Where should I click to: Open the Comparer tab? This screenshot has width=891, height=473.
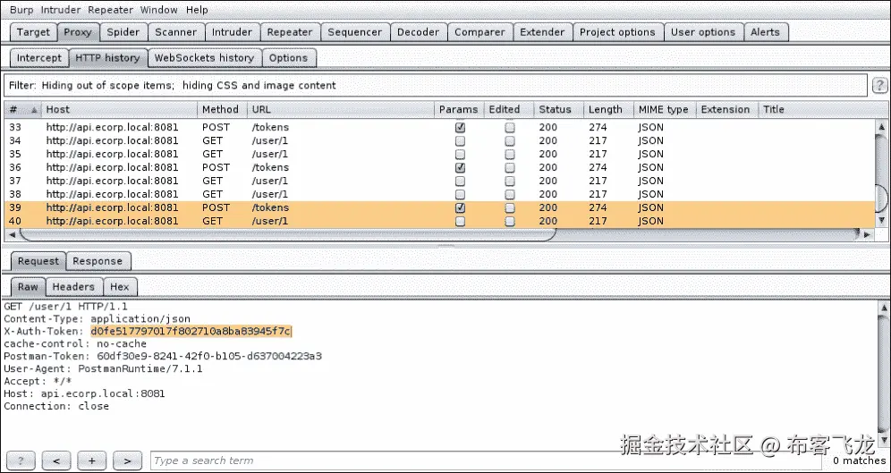[x=479, y=32]
